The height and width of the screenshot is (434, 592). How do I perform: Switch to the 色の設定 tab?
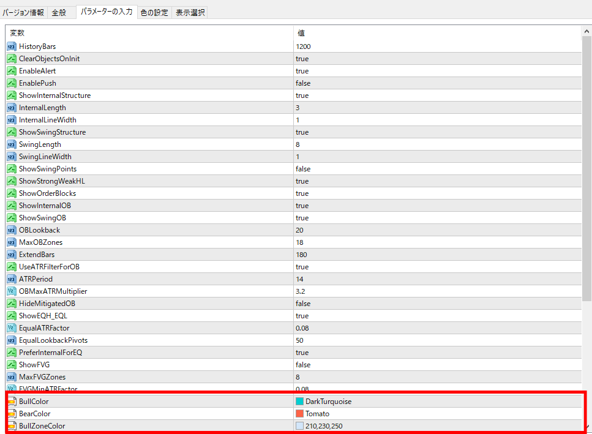[154, 12]
